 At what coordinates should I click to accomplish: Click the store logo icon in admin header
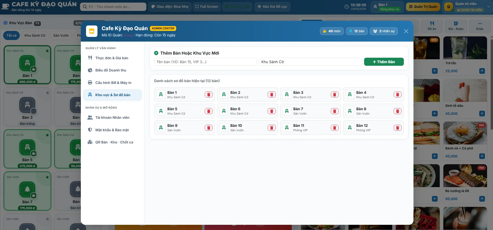91,31
